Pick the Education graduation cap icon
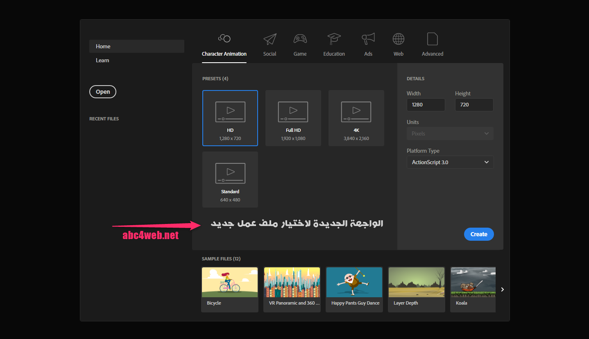Image resolution: width=589 pixels, height=339 pixels. click(x=334, y=39)
